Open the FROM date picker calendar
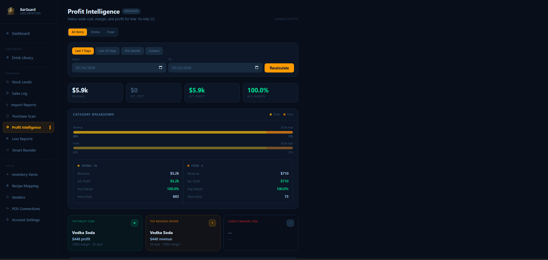Screen dimensions: 548x260 161,68
